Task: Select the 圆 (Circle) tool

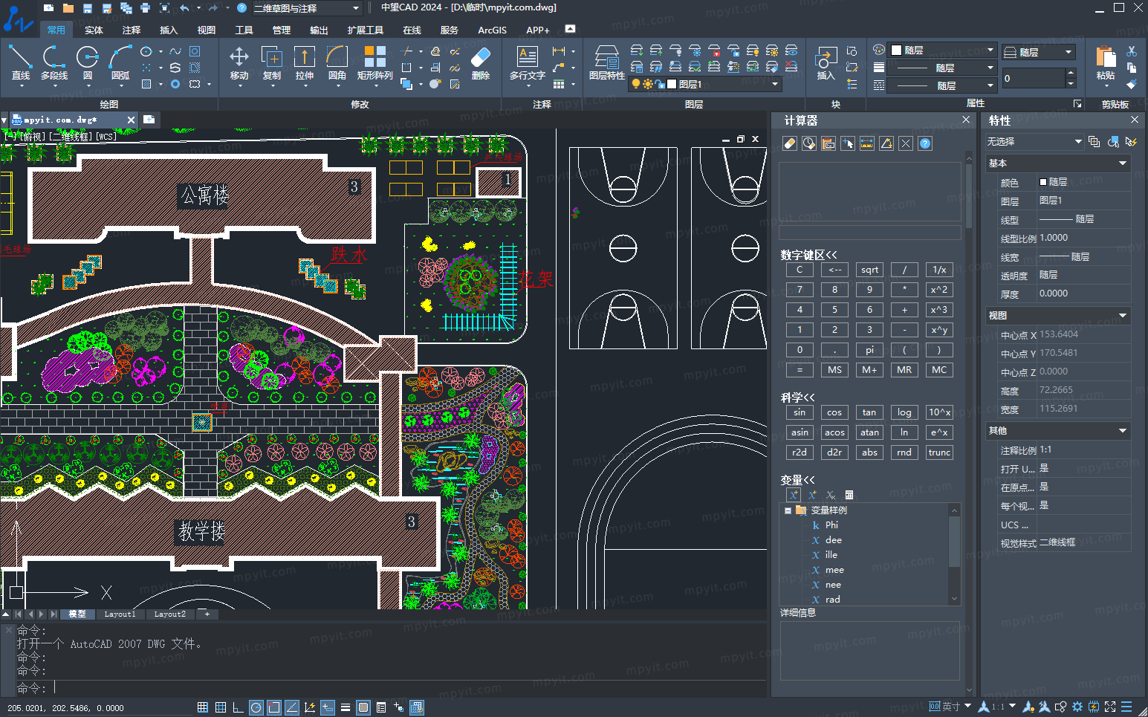Action: pos(87,62)
